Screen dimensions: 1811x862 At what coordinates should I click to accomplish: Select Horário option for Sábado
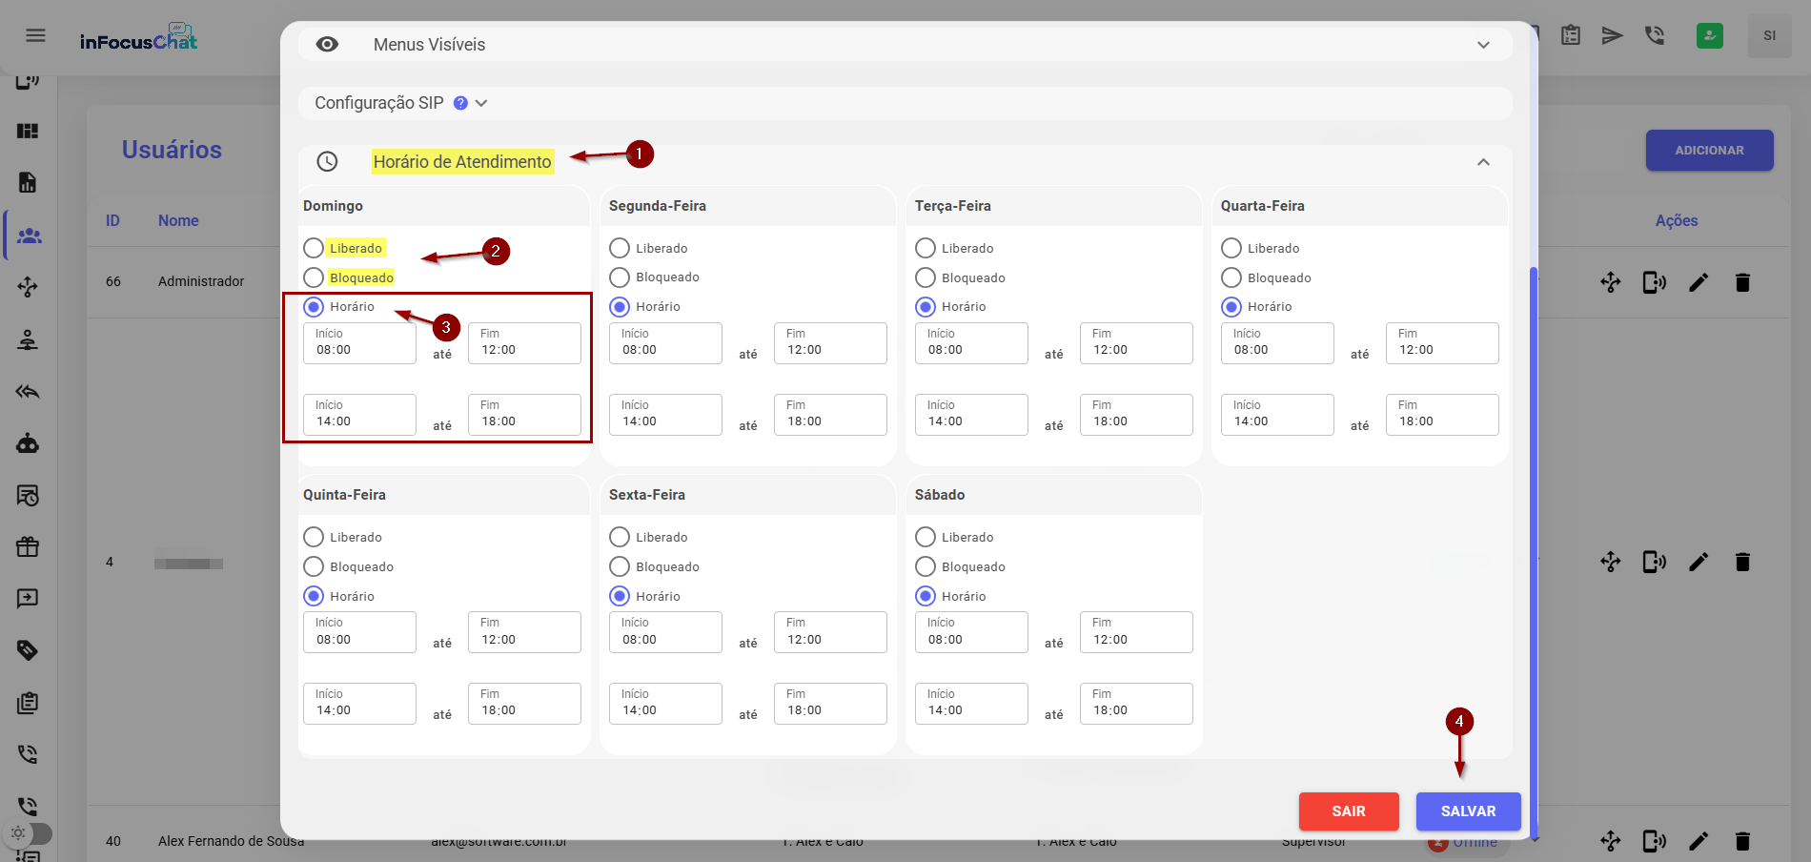[x=926, y=596]
